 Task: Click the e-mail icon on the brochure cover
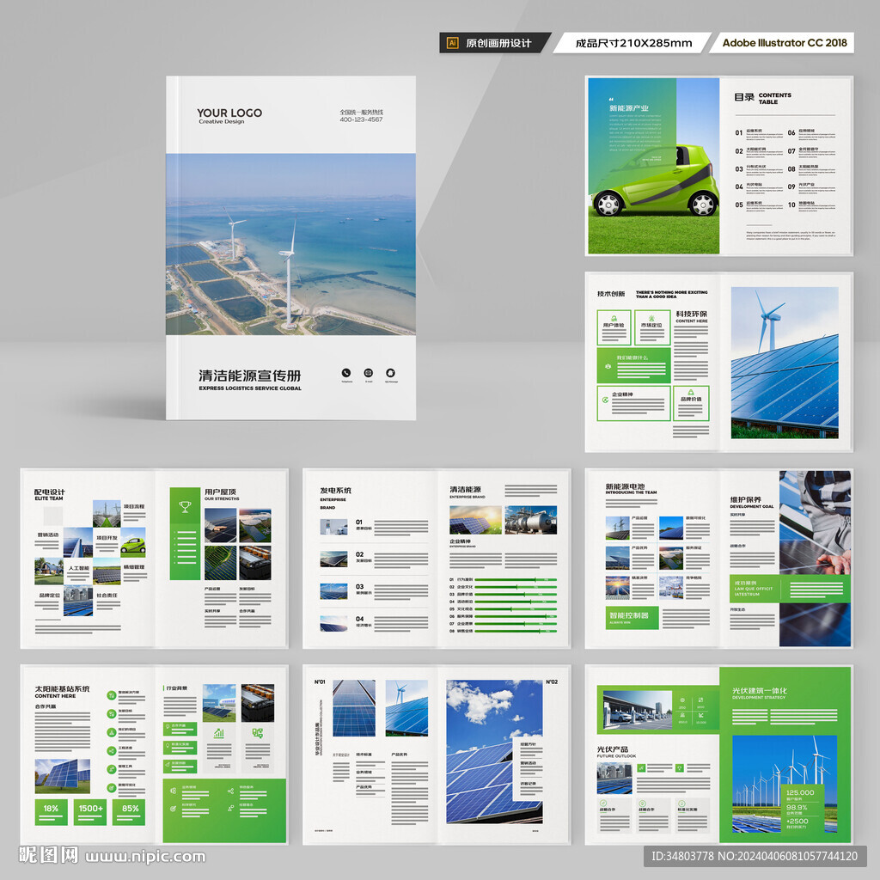(x=368, y=373)
